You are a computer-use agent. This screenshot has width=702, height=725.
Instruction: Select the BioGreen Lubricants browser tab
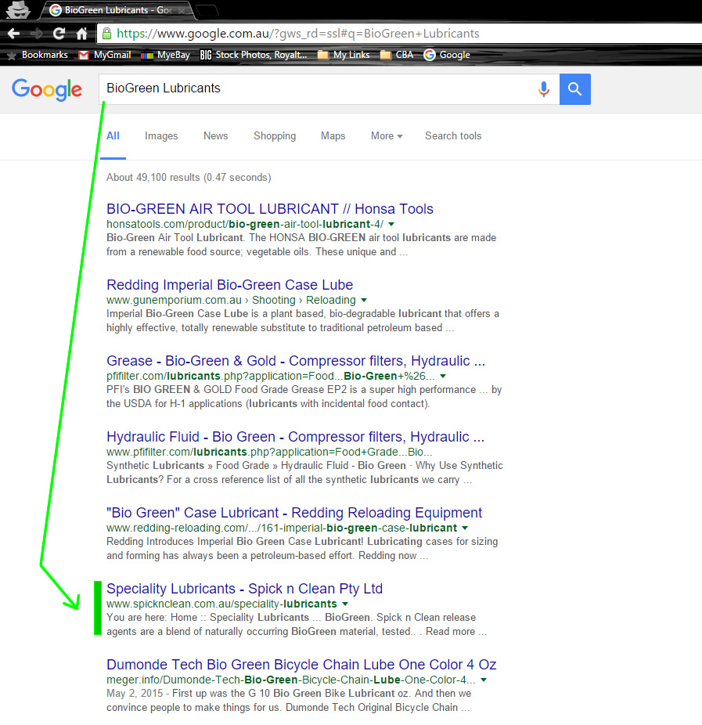[x=117, y=10]
